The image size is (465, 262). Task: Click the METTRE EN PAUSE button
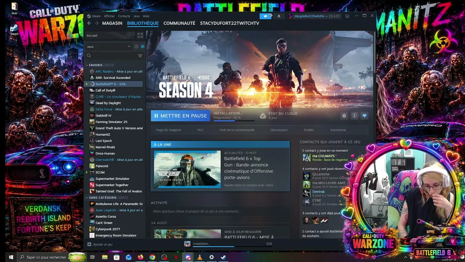point(180,116)
